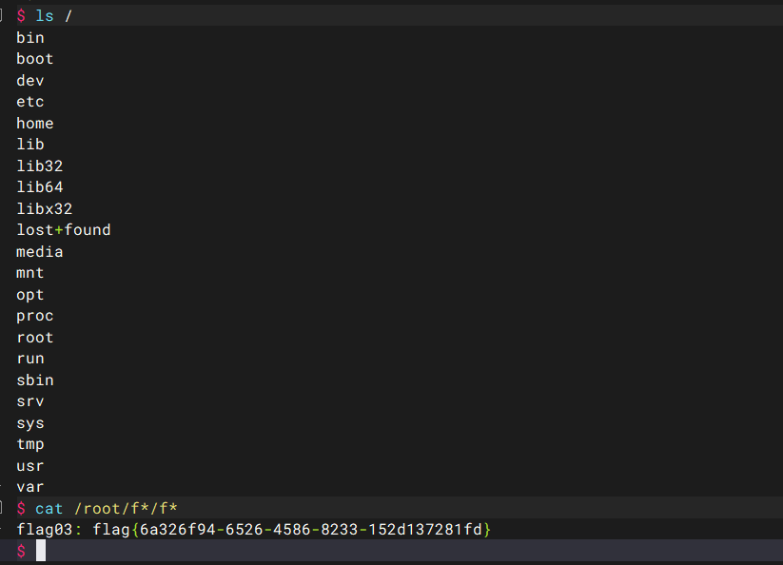Select the 'media' directory entry
This screenshot has width=783, height=565.
(39, 251)
